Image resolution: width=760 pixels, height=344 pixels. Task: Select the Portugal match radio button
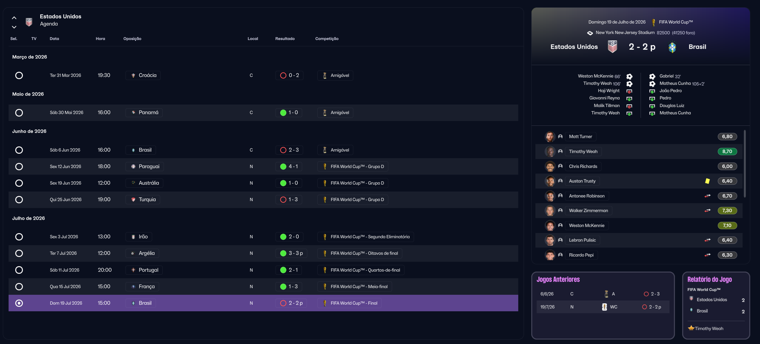(x=19, y=270)
